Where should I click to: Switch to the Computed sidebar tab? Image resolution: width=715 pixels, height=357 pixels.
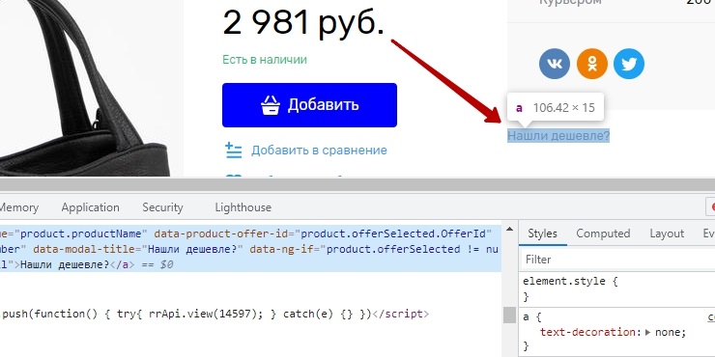(603, 233)
